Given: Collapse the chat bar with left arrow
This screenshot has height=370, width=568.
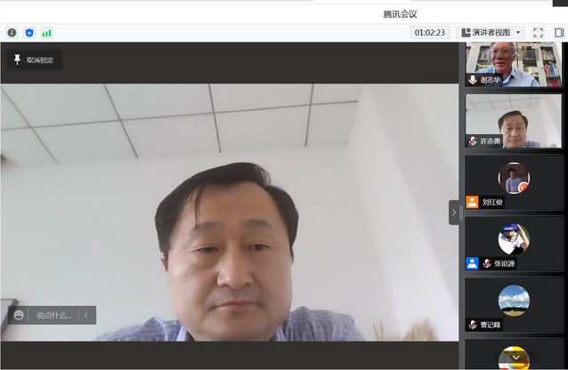Looking at the screenshot, I should (x=86, y=315).
